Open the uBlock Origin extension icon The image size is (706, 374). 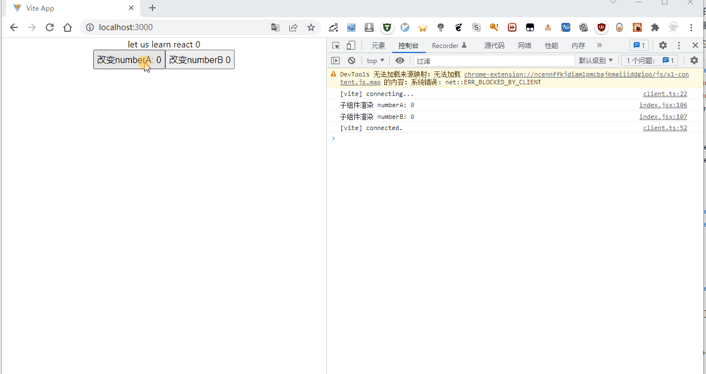tap(602, 27)
